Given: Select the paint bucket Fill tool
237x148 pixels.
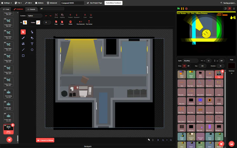Looking at the screenshot, I should pos(23,44).
